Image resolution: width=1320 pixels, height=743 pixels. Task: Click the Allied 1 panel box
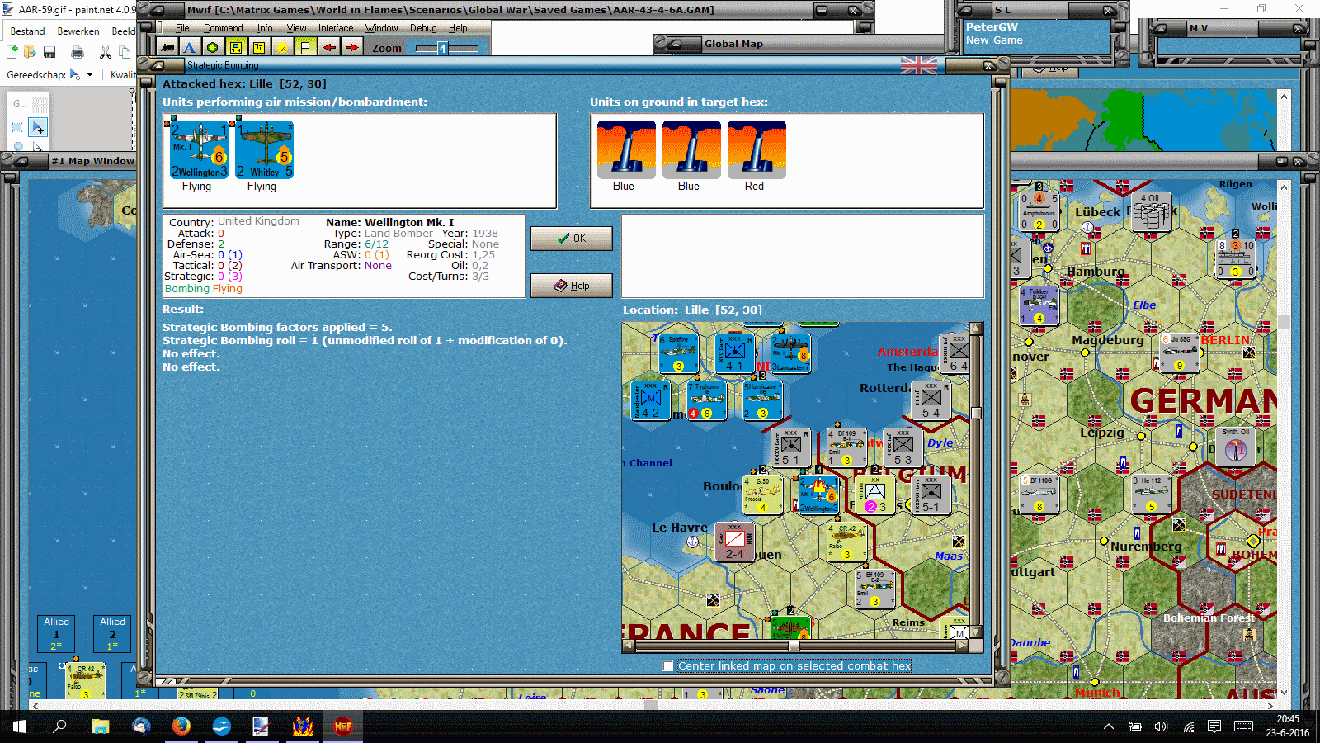pyautogui.click(x=56, y=634)
